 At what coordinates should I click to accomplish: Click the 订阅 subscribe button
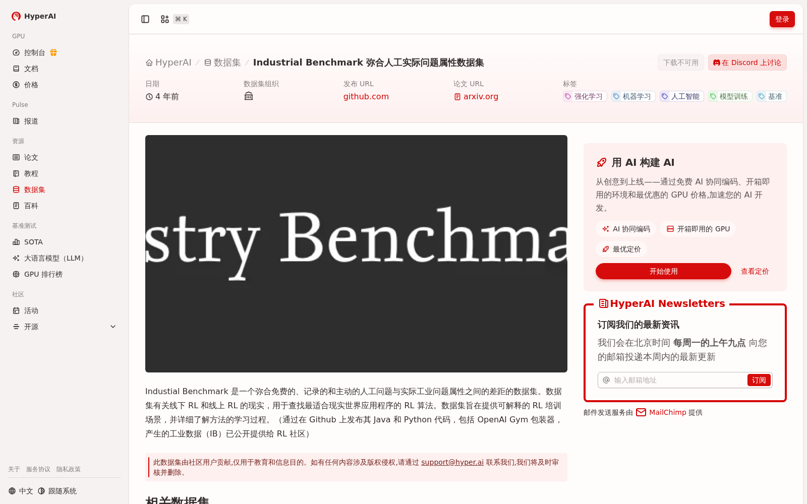[759, 380]
